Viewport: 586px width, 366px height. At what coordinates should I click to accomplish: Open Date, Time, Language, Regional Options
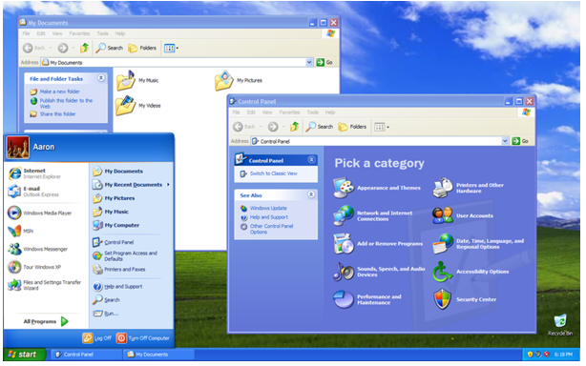point(478,244)
